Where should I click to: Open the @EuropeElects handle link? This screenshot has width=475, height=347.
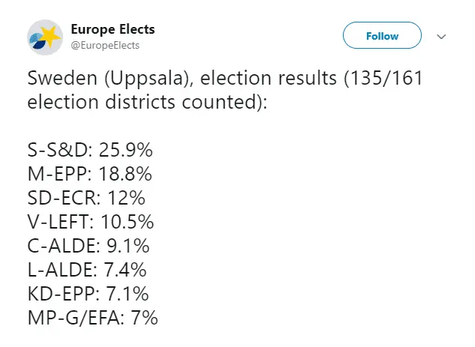click(105, 46)
